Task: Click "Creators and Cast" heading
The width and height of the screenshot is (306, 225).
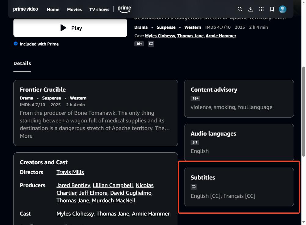Action: 44,162
